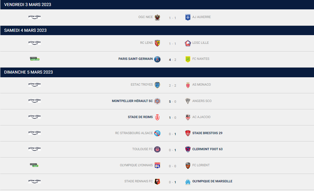The height and width of the screenshot is (191, 314).
Task: Click the Canal+ Sport 360 logo beside PSG match
Action: pyautogui.click(x=35, y=59)
